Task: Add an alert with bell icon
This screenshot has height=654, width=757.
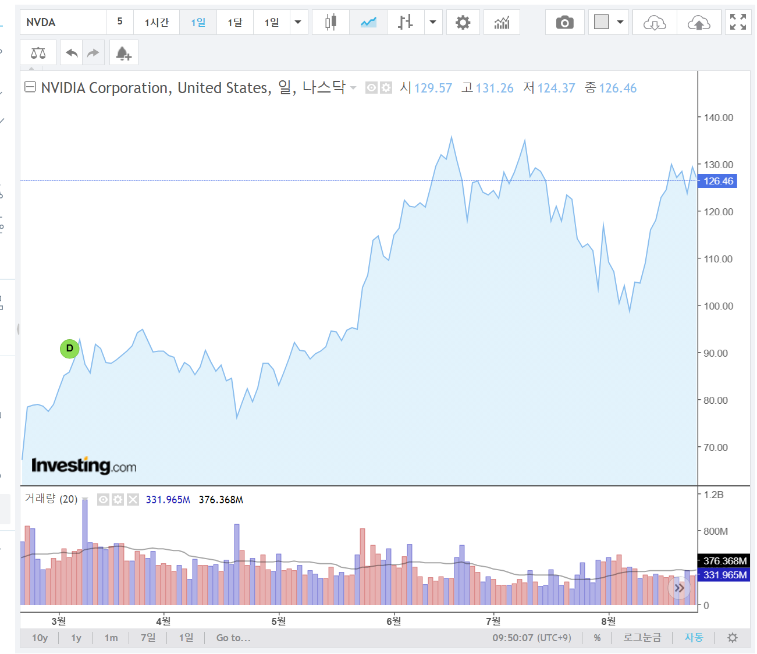Action: pyautogui.click(x=123, y=53)
